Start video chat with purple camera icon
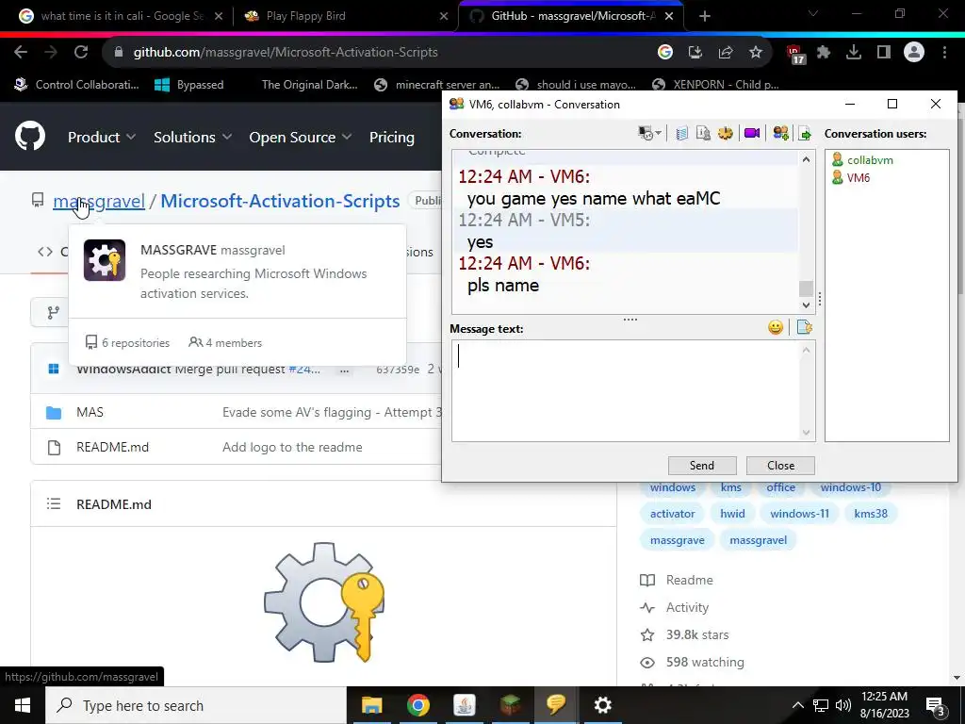 click(752, 133)
